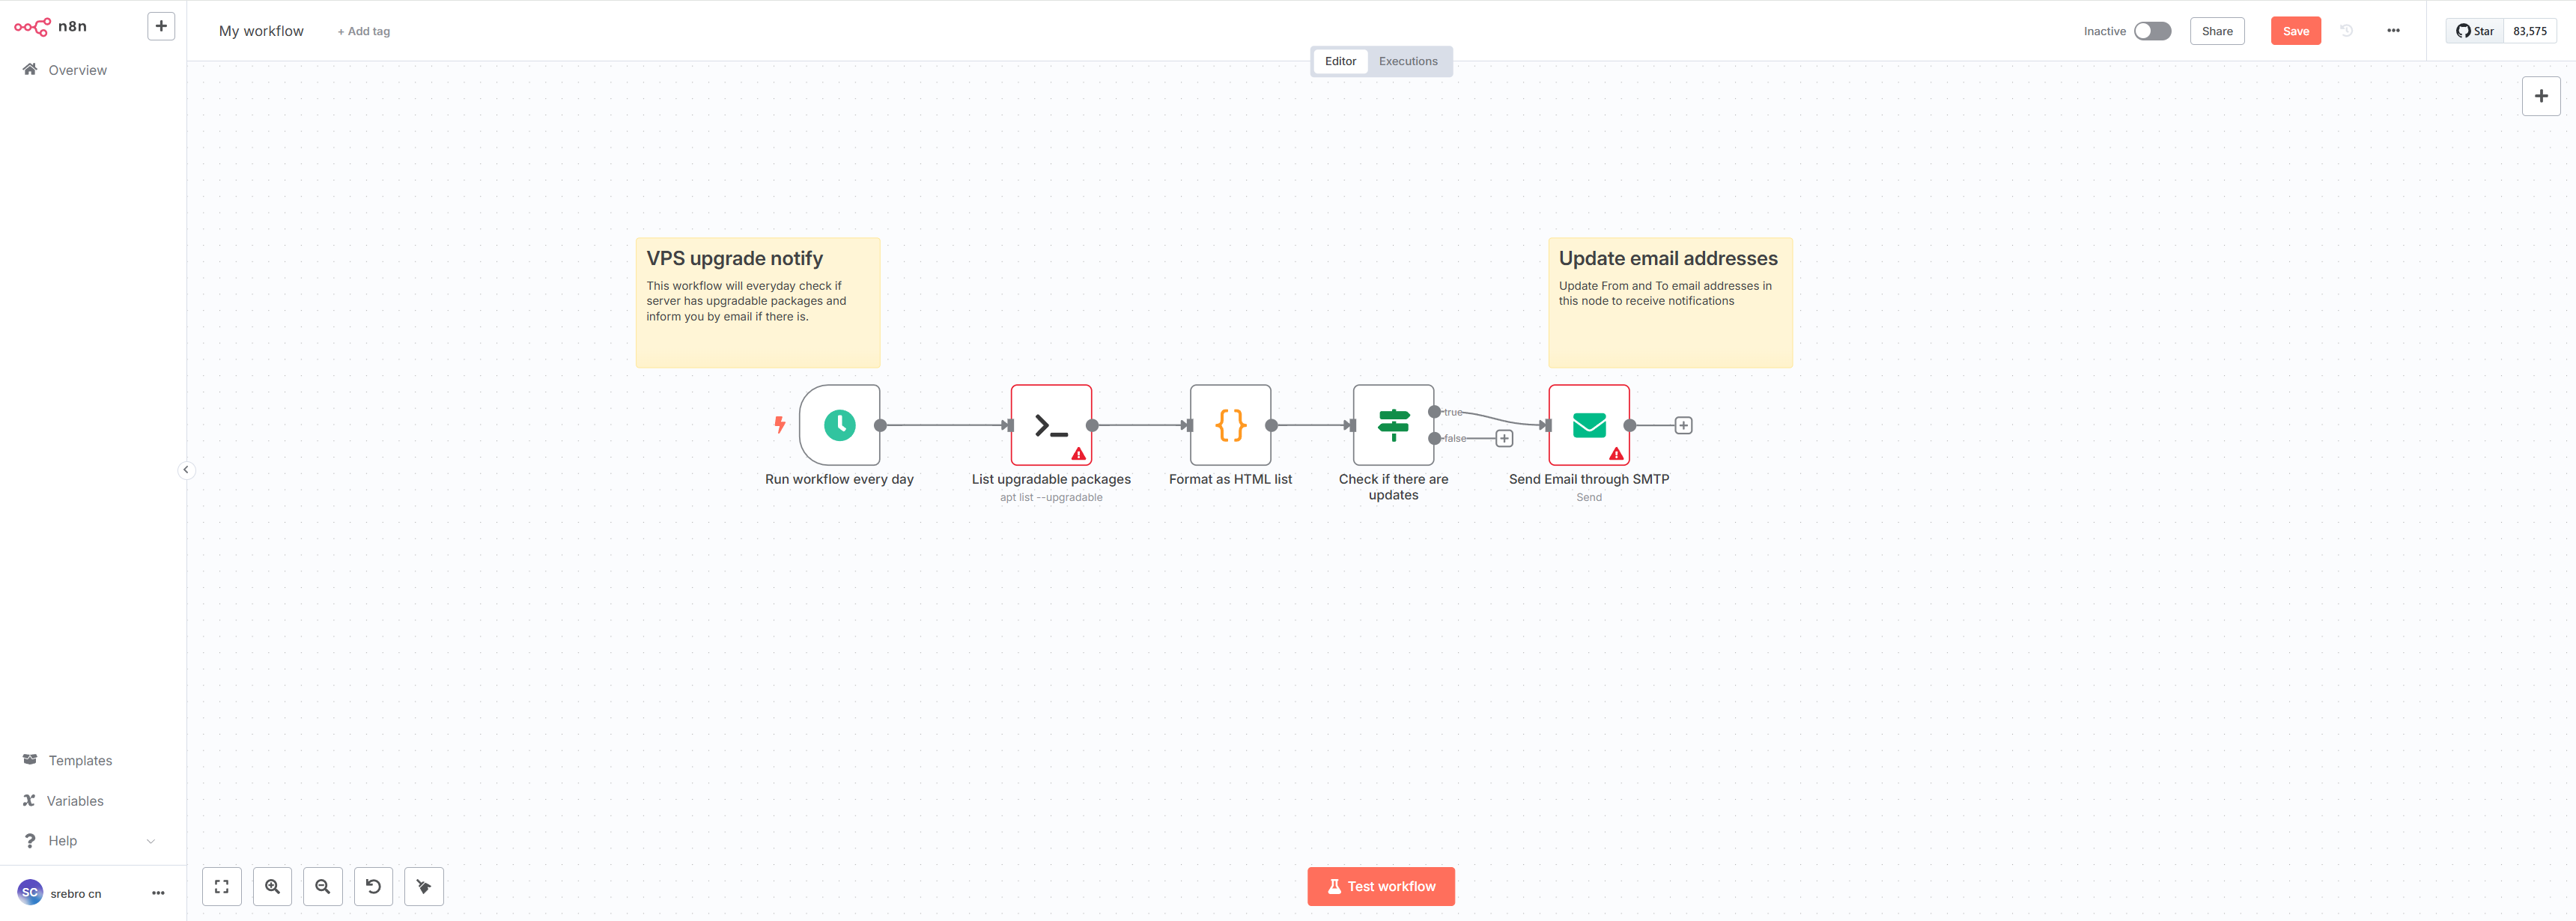
Task: Reset the canvas zoom level
Action: point(373,886)
